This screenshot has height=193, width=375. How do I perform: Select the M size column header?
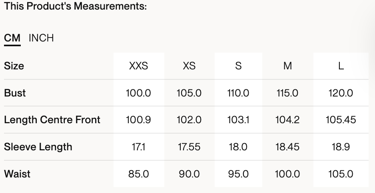[287, 66]
